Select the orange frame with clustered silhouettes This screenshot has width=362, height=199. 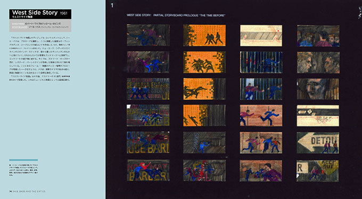tap(204, 62)
